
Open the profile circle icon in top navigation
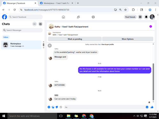pyautogui.click(x=93, y=17)
